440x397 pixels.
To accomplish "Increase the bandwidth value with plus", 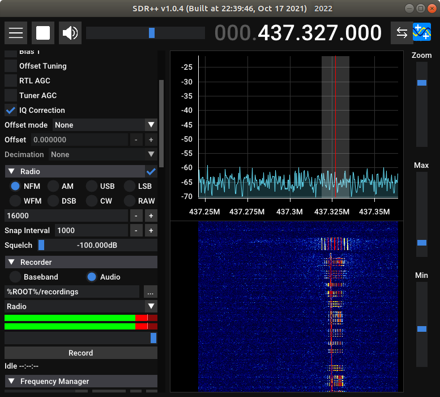I will tap(151, 216).
